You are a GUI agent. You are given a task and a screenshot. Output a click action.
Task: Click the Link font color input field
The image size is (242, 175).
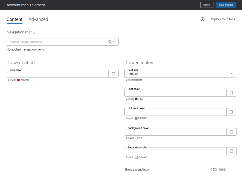175,112
